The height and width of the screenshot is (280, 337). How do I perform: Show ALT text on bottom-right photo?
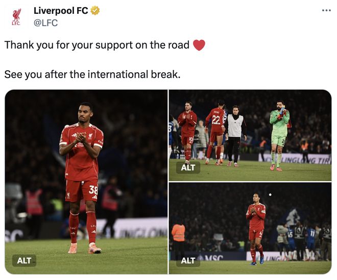coord(188,261)
